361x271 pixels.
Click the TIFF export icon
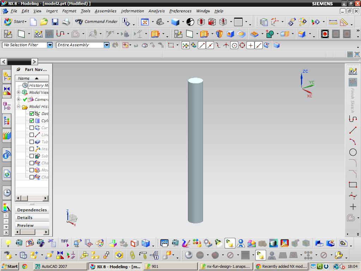[x=65, y=243]
